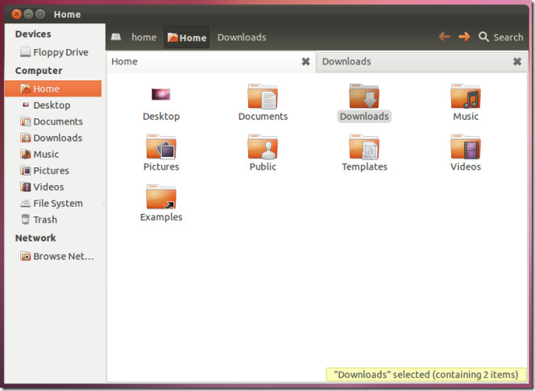Screen dimensions: 535x391
Task: Click the Downloads selected status message
Action: click(x=426, y=374)
